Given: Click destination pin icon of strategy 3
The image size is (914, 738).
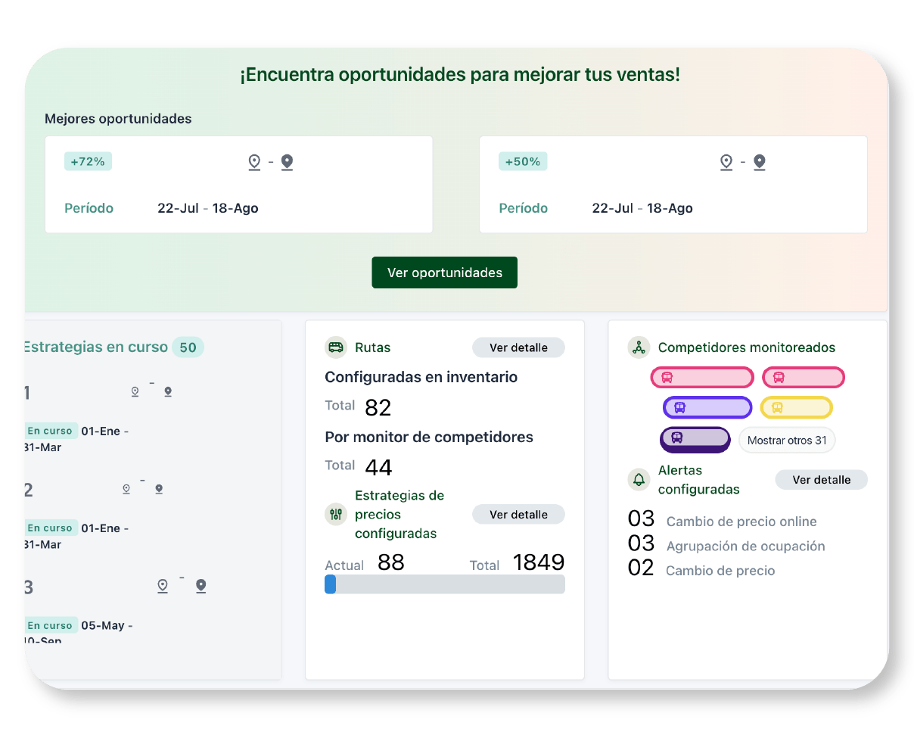Looking at the screenshot, I should tap(201, 586).
